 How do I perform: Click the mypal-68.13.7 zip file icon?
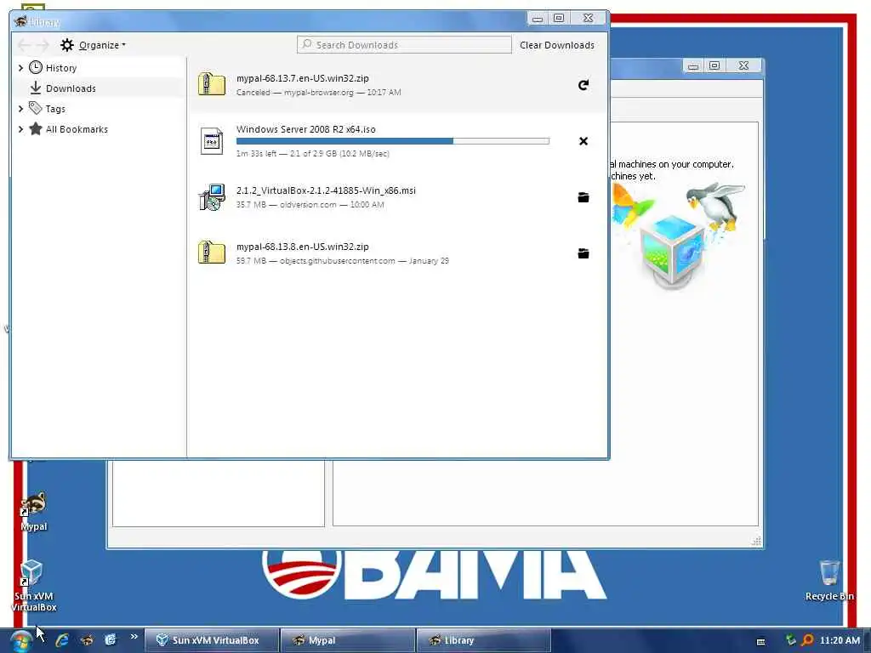212,85
